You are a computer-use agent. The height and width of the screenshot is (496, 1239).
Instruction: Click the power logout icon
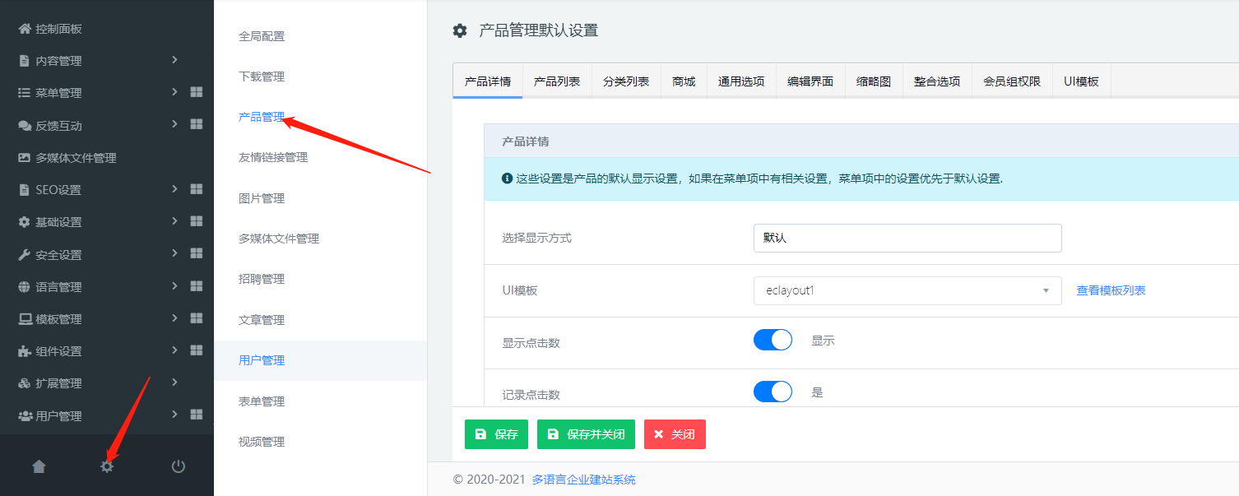[178, 466]
